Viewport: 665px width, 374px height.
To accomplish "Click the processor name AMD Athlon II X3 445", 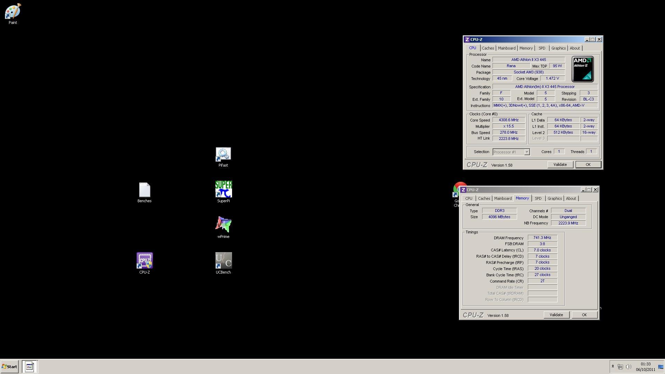I will (x=529, y=60).
